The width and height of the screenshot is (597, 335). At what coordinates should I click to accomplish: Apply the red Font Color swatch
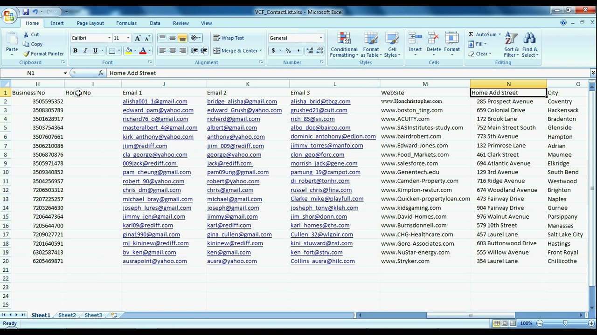(143, 51)
